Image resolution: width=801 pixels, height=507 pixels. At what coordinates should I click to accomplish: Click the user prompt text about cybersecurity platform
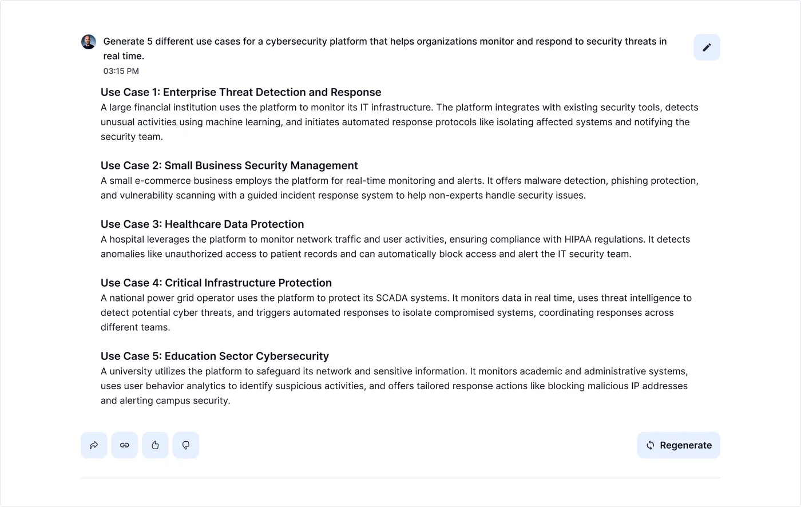coord(385,49)
